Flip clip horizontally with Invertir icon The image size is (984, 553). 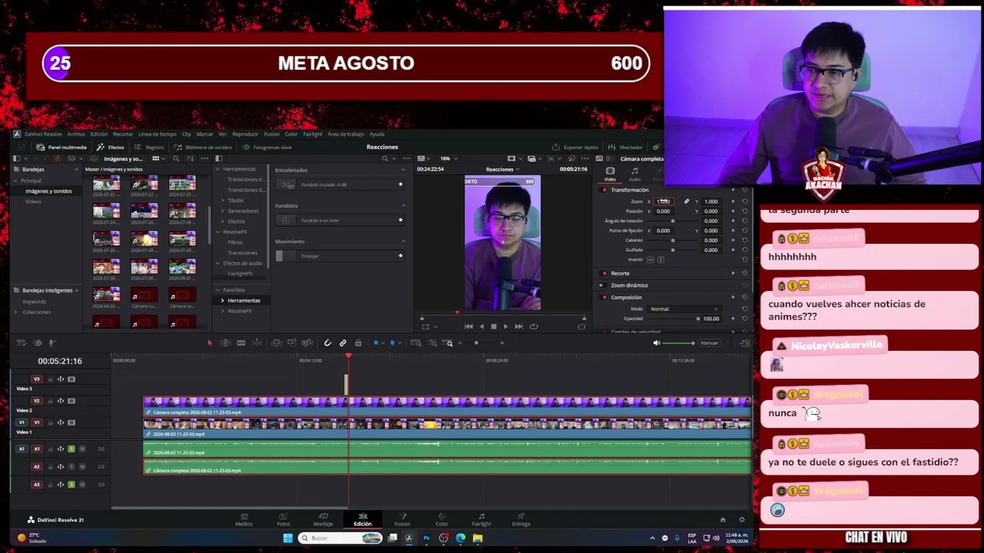(650, 260)
